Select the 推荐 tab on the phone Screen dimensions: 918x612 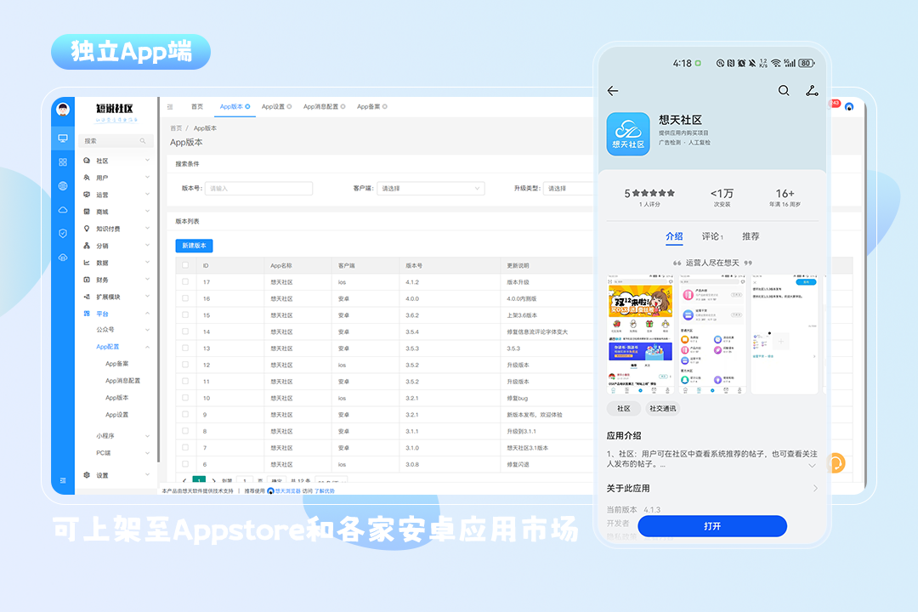click(x=751, y=236)
